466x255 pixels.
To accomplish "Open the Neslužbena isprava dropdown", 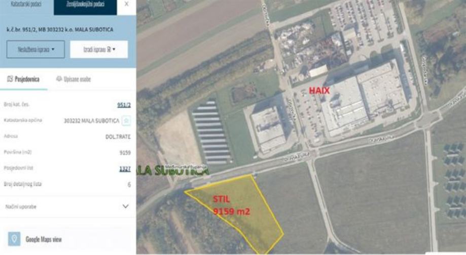I will [x=35, y=49].
